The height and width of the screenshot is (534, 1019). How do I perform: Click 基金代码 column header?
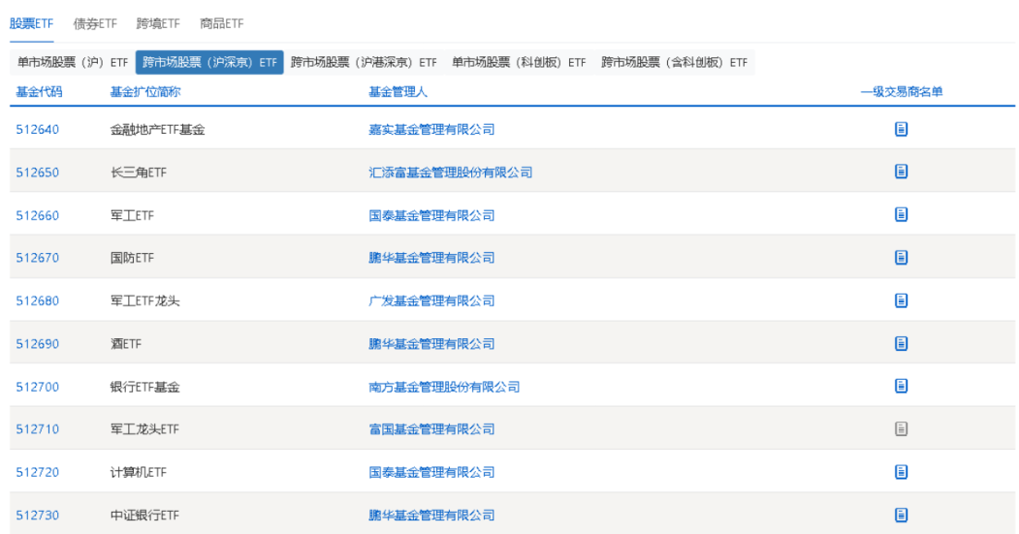(x=39, y=92)
